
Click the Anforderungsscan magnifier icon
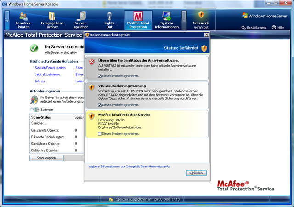(x=34, y=100)
